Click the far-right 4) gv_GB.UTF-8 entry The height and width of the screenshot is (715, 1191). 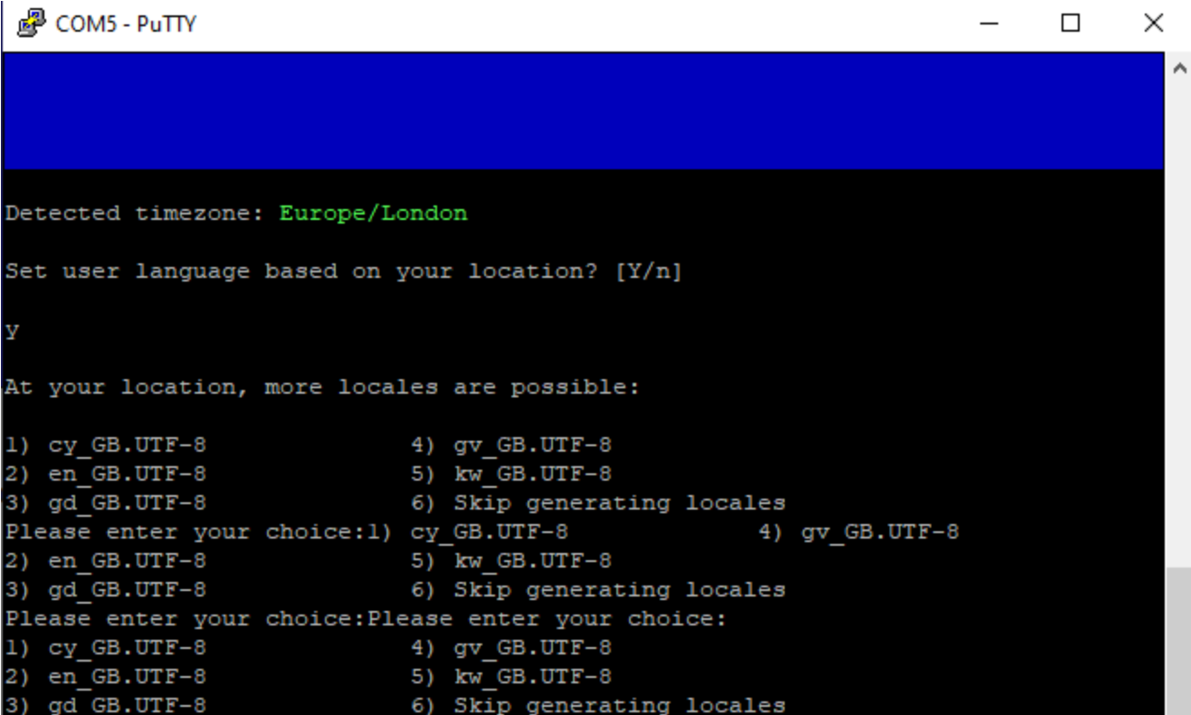(x=858, y=532)
